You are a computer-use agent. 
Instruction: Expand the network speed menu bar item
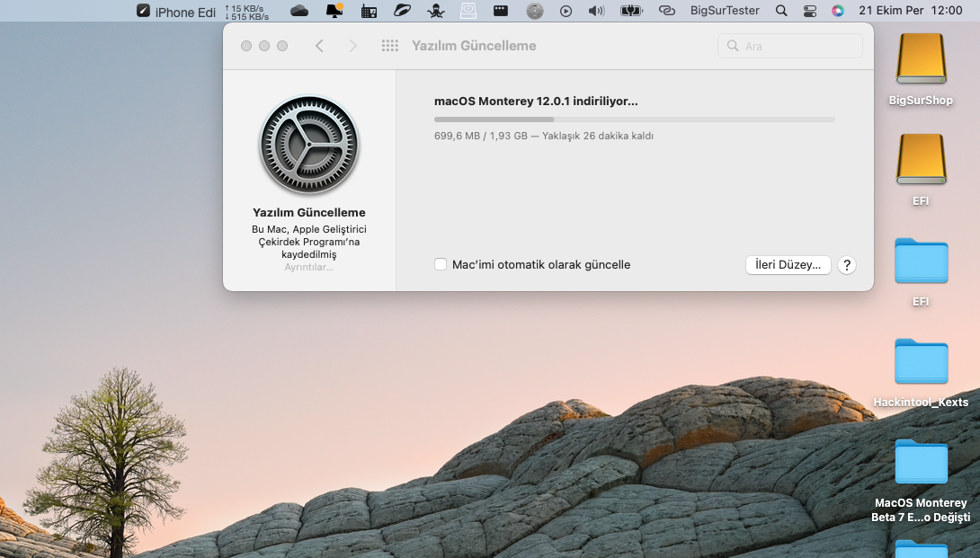246,12
